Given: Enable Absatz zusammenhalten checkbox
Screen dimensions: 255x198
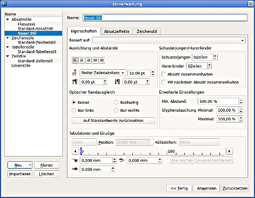Looking at the screenshot, I should pyautogui.click(x=164, y=74).
